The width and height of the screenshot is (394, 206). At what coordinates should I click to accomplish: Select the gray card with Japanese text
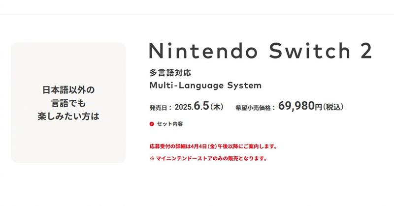pyautogui.click(x=68, y=102)
